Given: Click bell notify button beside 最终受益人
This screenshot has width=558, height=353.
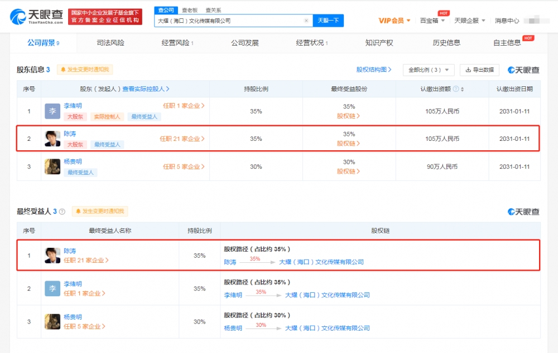Looking at the screenshot, I should tap(100, 212).
